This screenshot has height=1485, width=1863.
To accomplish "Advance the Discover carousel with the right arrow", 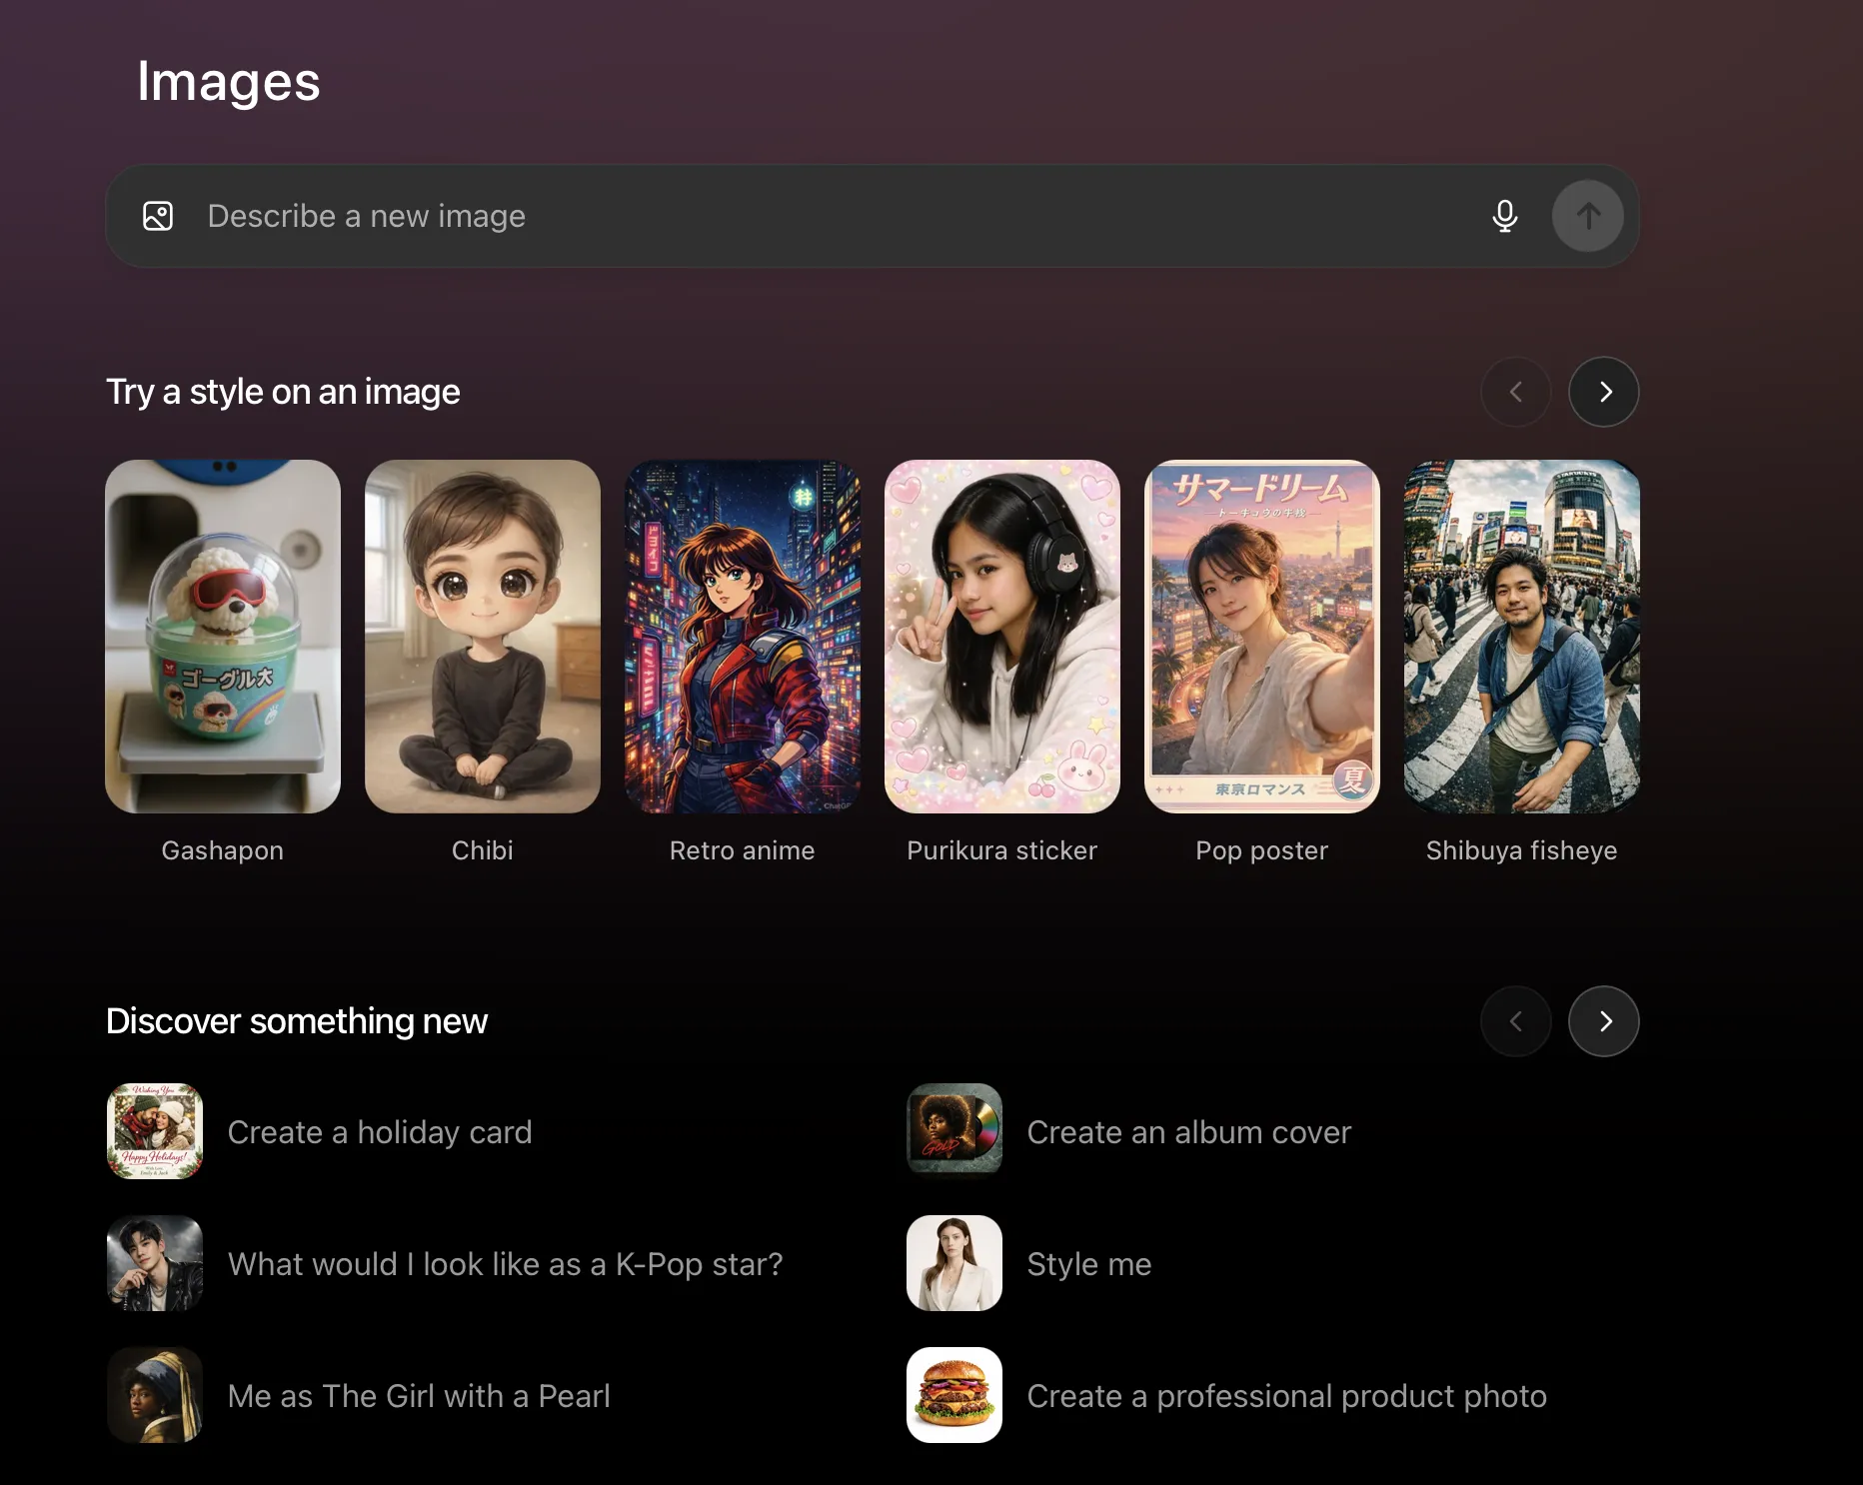I will [x=1603, y=1021].
